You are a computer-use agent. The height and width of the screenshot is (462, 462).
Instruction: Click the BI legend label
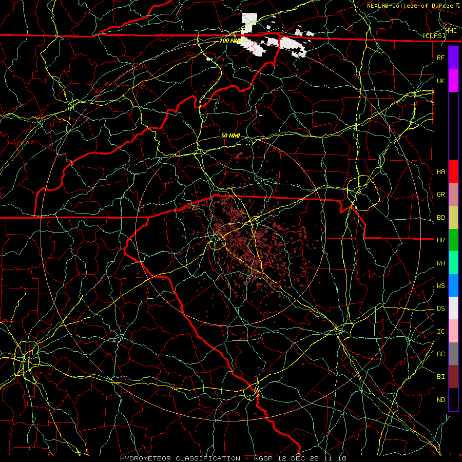pos(441,377)
